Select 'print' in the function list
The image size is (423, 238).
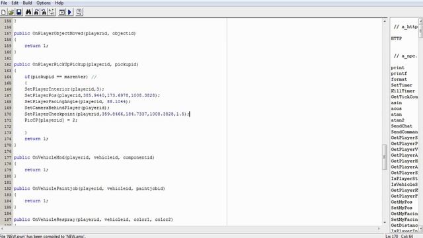point(398,67)
